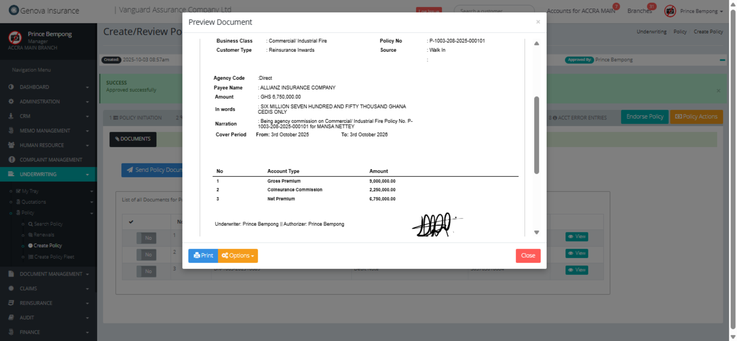Toggle the third row No switch

146,271
